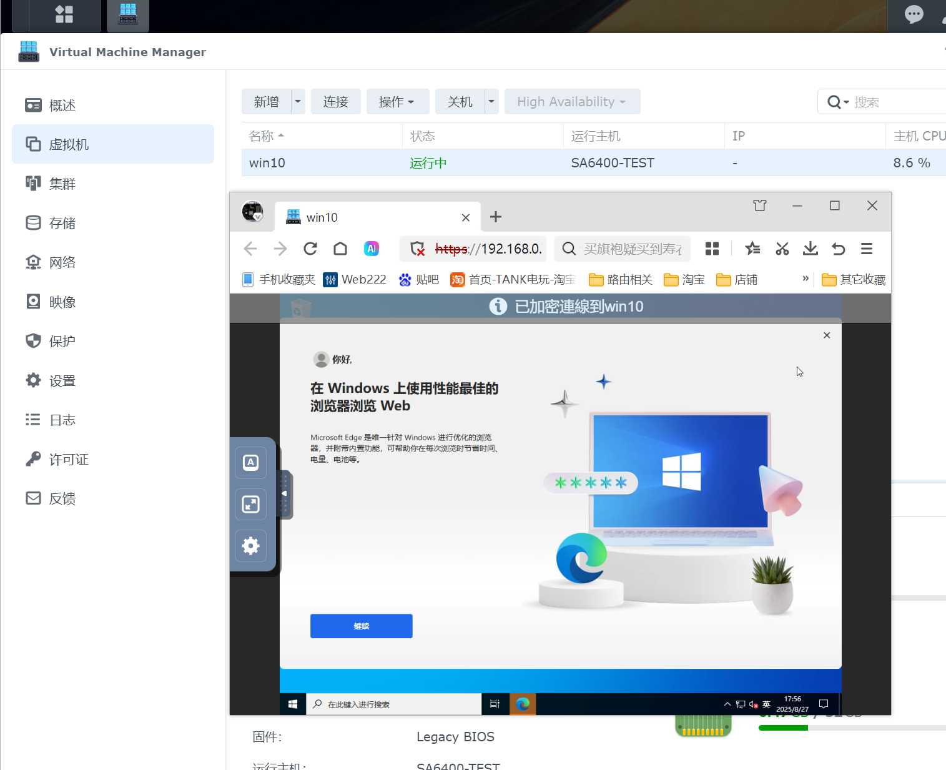Open the 映像 image section
This screenshot has width=946, height=770.
(113, 302)
